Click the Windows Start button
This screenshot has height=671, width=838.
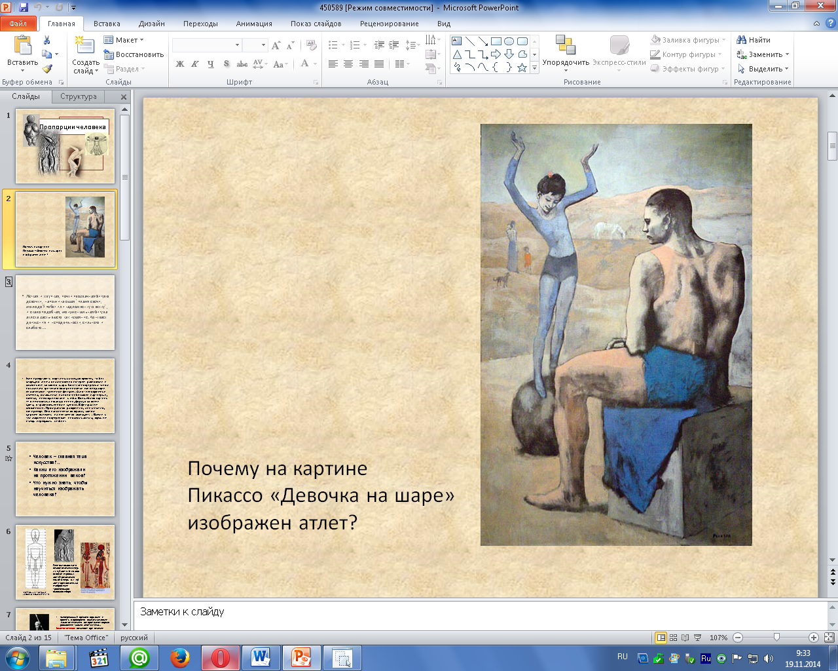18,657
